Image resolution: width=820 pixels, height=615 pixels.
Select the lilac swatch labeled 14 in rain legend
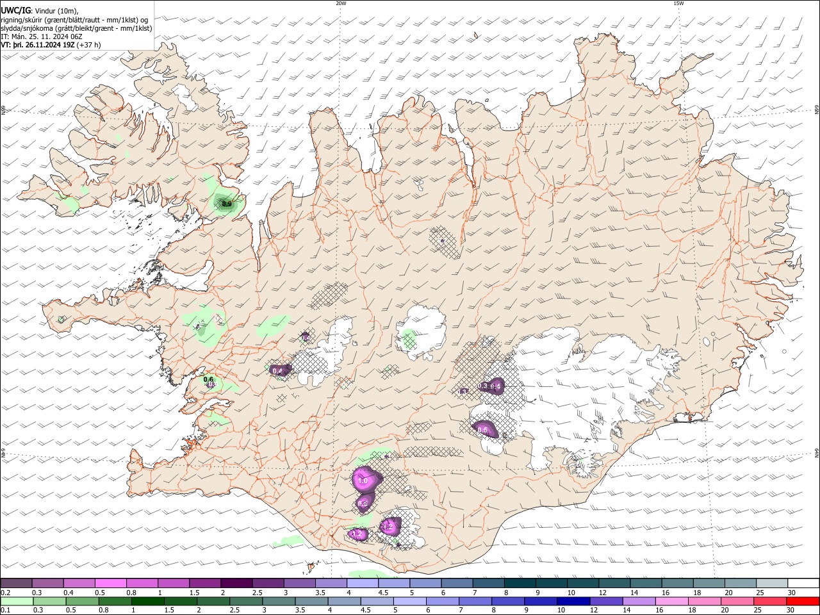(638, 601)
